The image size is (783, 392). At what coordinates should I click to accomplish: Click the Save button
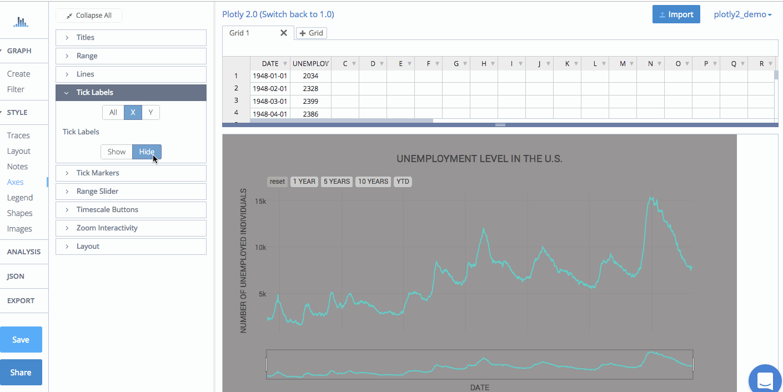click(21, 340)
